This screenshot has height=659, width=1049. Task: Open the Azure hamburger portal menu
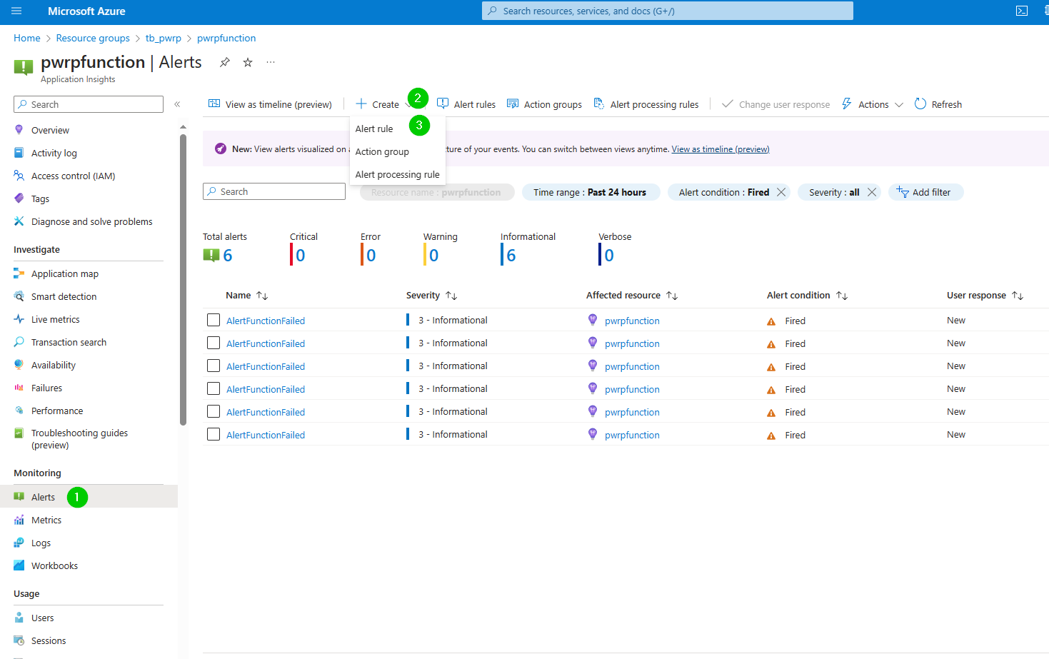[x=16, y=11]
